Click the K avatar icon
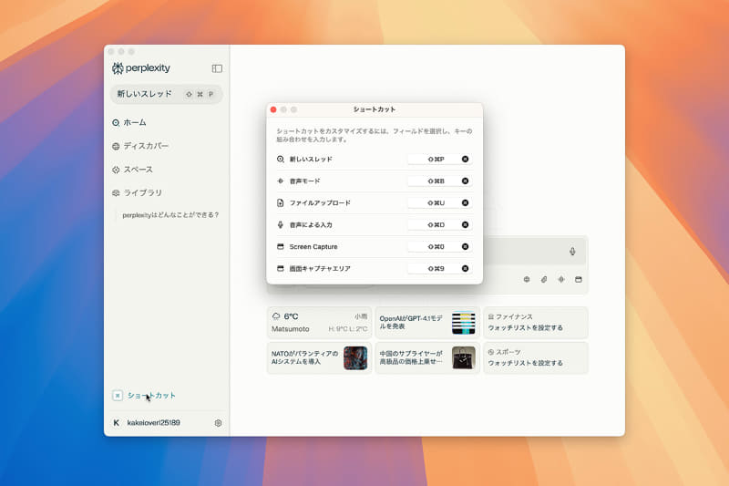 click(x=117, y=423)
